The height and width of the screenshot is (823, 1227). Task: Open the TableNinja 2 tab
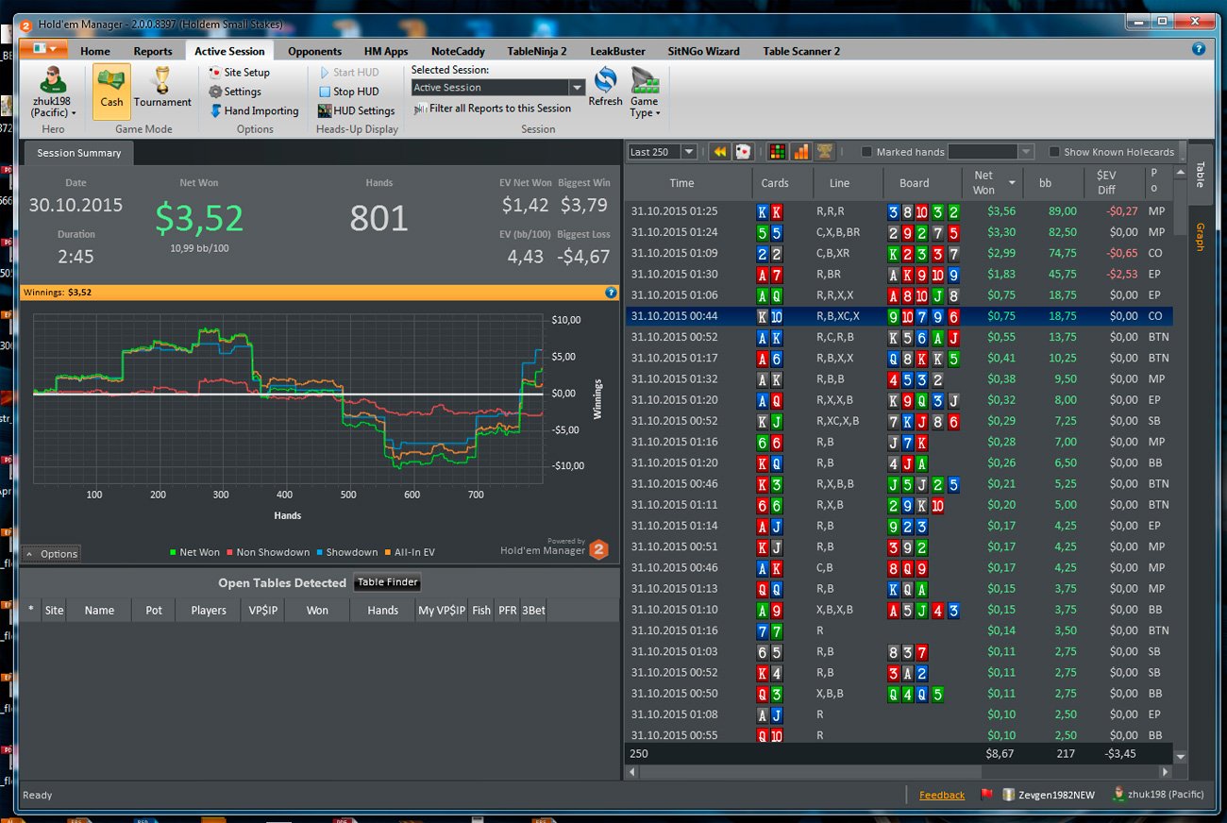tap(537, 51)
